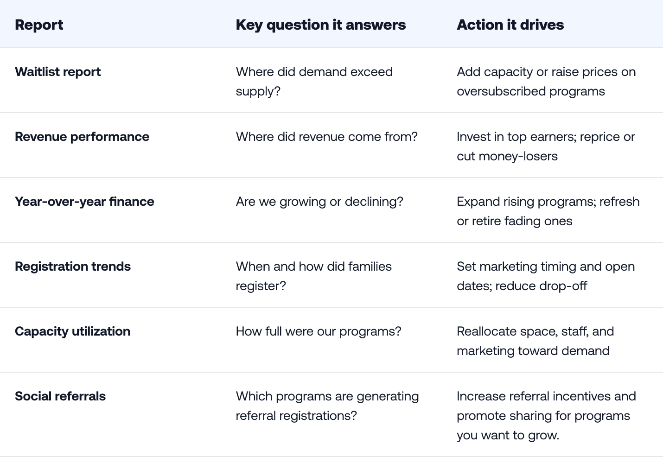Click the "Revenue performance" row label

[x=82, y=137]
